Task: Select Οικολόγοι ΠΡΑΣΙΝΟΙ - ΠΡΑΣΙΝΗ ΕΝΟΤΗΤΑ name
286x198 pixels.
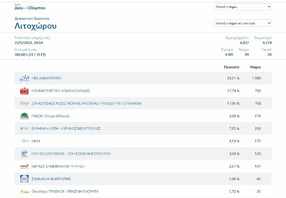Action: point(65,192)
